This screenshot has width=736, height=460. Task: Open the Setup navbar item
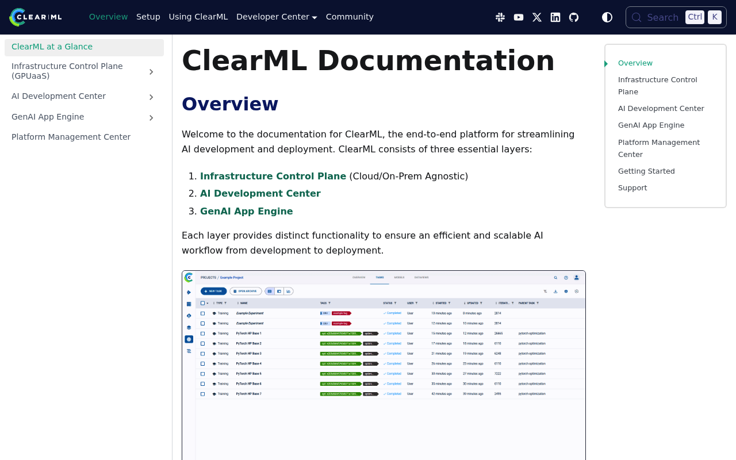[x=148, y=17]
